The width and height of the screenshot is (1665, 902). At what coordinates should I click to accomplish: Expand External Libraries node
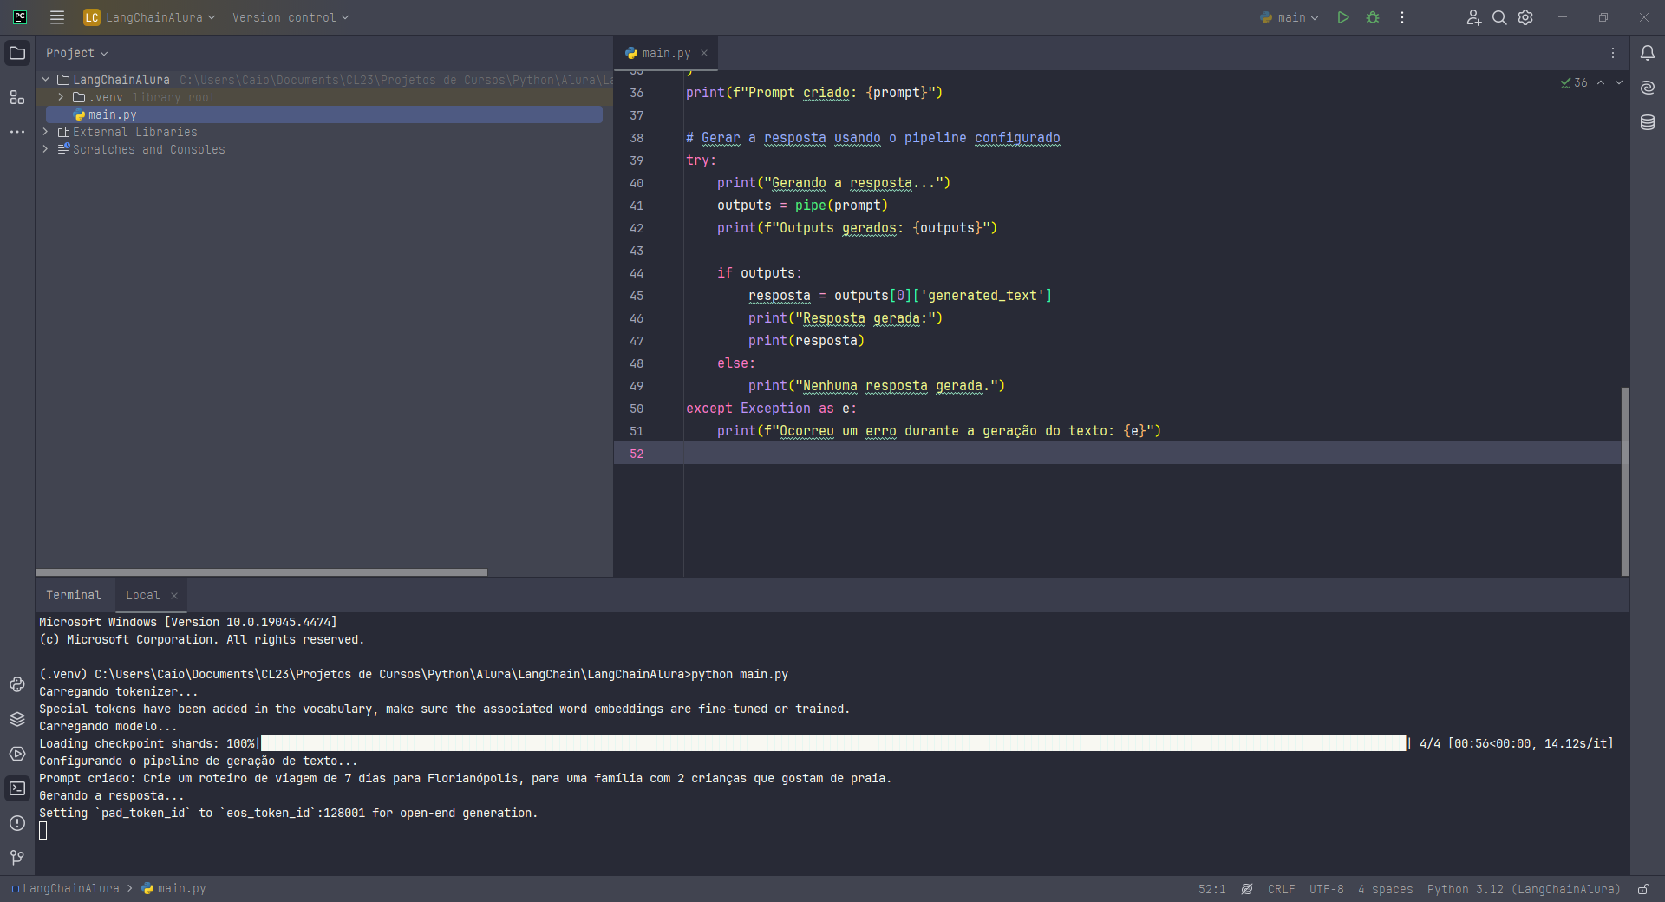click(46, 132)
